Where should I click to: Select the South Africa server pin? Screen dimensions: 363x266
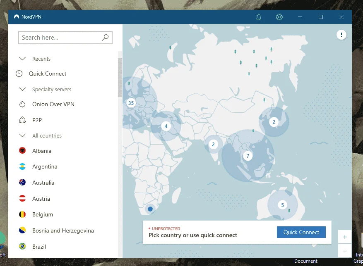150,209
